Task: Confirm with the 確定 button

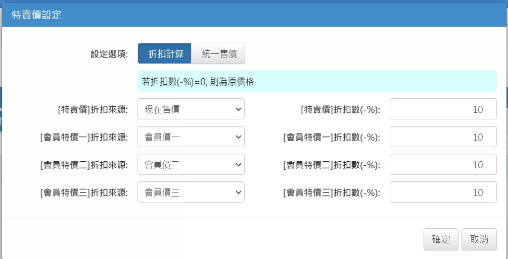Action: click(441, 239)
